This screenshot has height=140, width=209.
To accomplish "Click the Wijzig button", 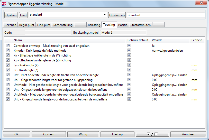I will click(x=83, y=134).
